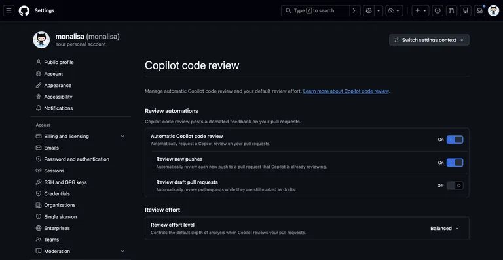Viewport: 503px width, 260px height.
Task: Go to Account settings
Action: click(53, 74)
